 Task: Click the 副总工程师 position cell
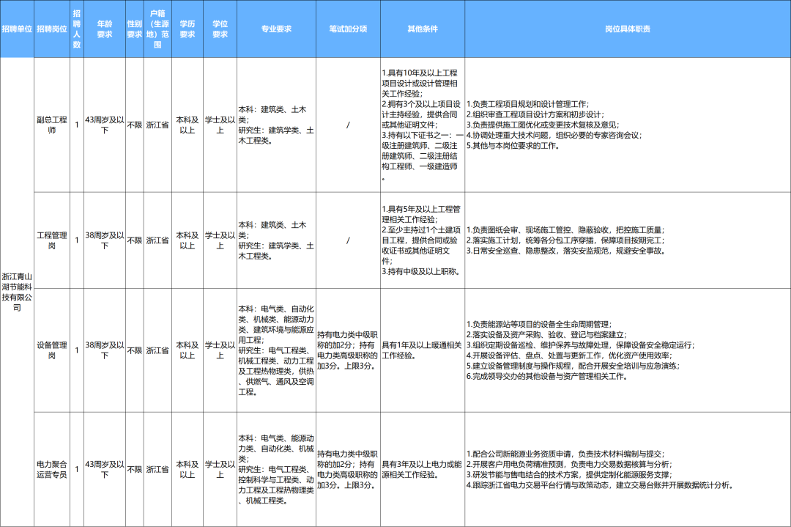[x=52, y=125]
